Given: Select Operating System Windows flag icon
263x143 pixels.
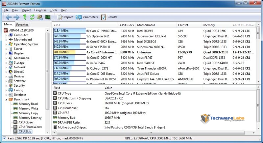Looking at the screenshot, I should click(11, 44).
